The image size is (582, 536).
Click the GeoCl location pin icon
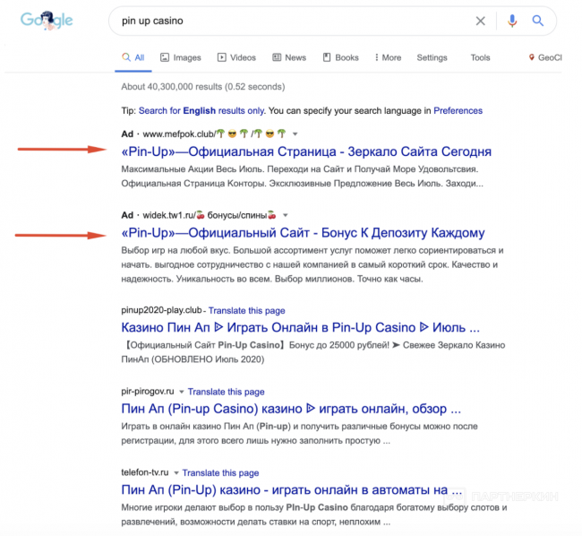[531, 57]
